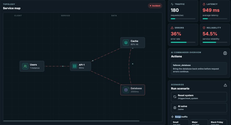Click the SERVICE column label
Image resolution: width=231 pixels, height=125 pixels.
[65, 15]
